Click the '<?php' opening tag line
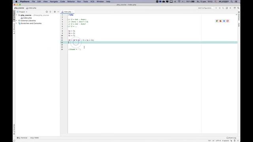 71,15
